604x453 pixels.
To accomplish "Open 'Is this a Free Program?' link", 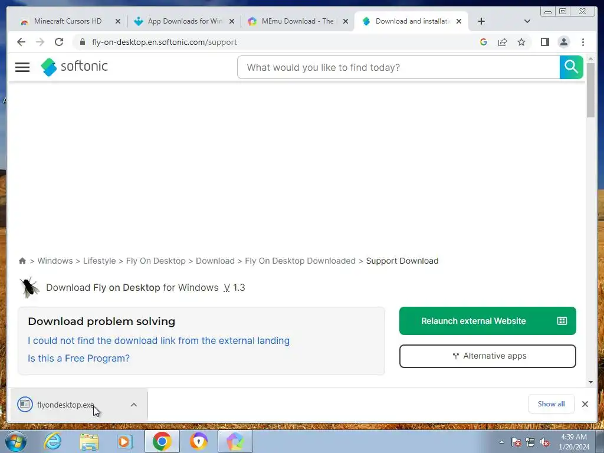I will 78,358.
